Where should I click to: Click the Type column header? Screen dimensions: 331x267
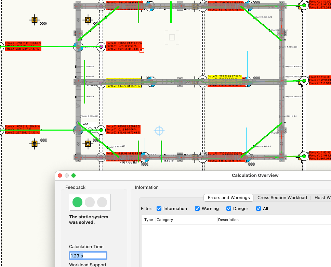[148, 220]
